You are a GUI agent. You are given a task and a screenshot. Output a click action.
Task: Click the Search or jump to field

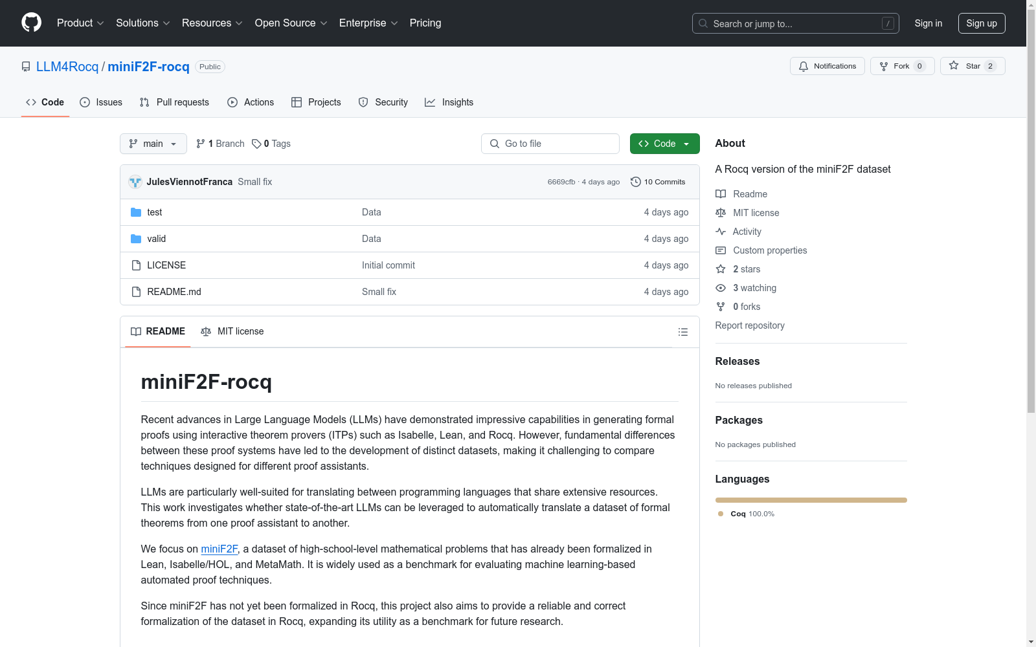(x=796, y=23)
